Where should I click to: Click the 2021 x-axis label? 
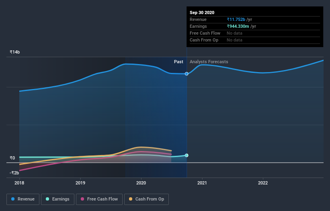[202, 183]
